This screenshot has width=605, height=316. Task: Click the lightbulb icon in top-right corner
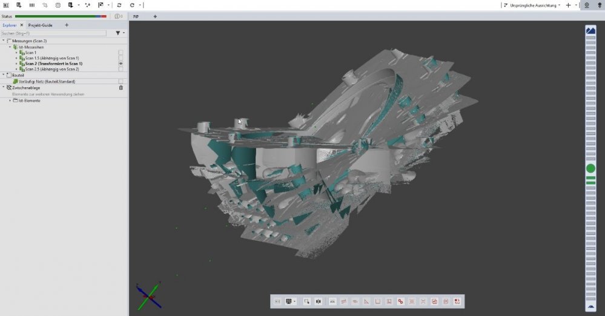(x=598, y=5)
